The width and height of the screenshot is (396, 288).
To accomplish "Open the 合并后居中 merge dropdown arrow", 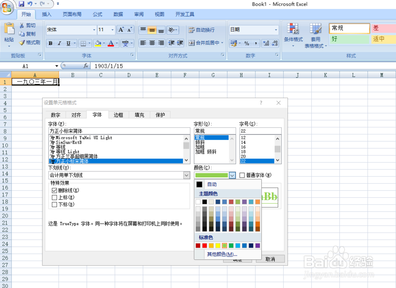I will point(222,43).
